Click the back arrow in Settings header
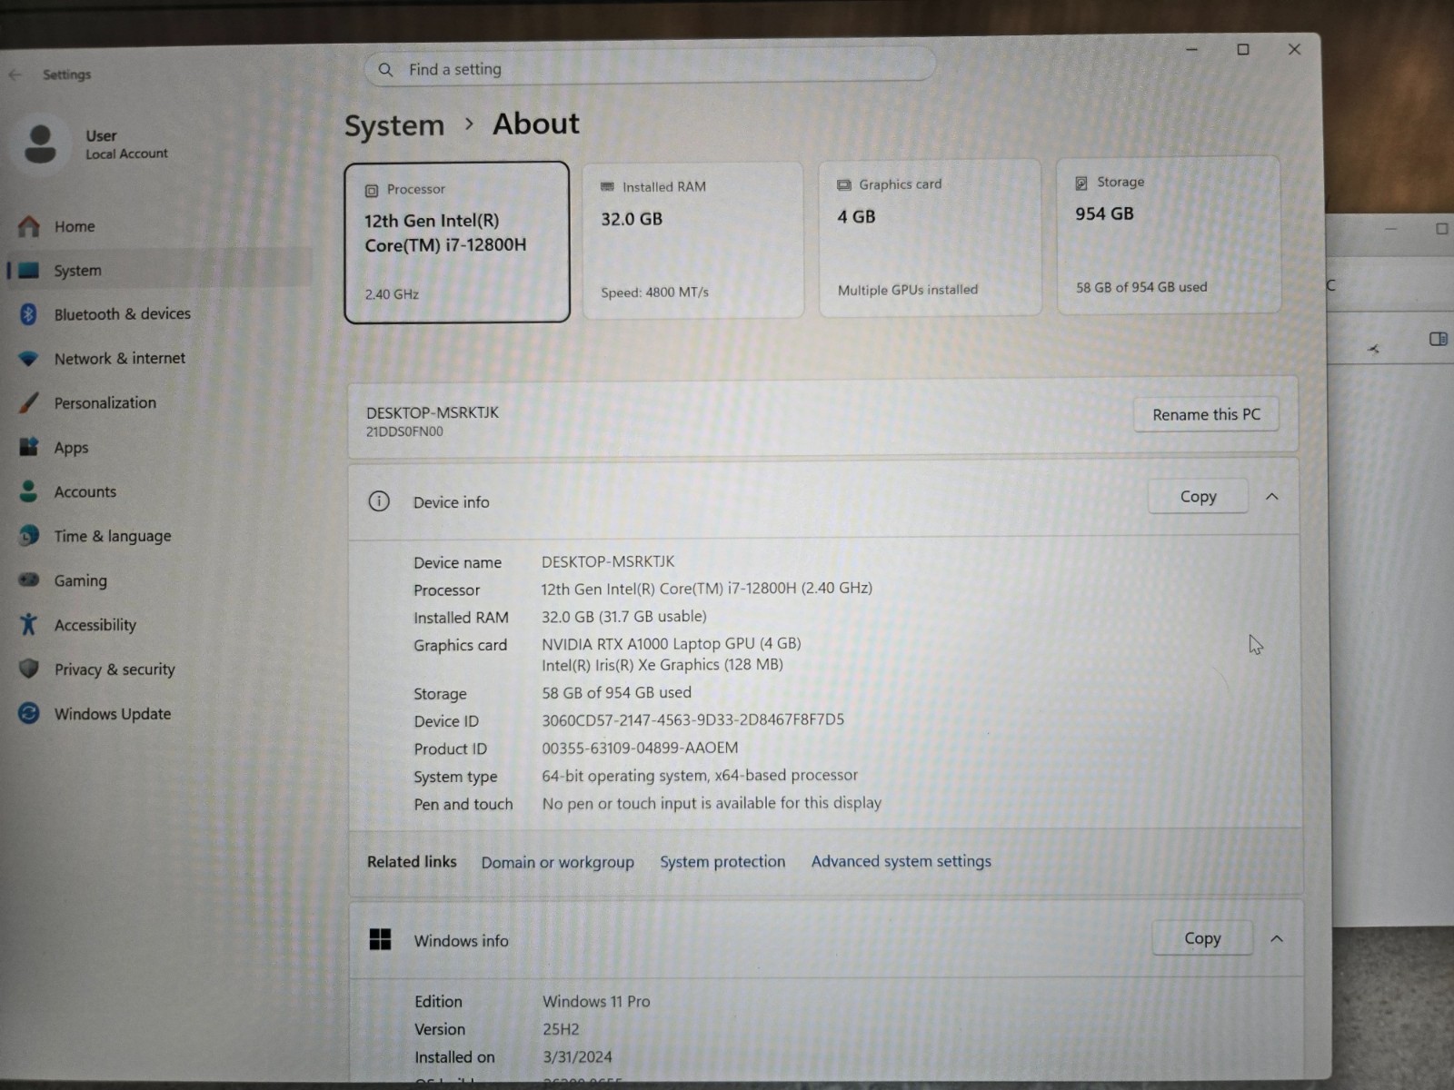The width and height of the screenshot is (1454, 1090). tap(15, 74)
